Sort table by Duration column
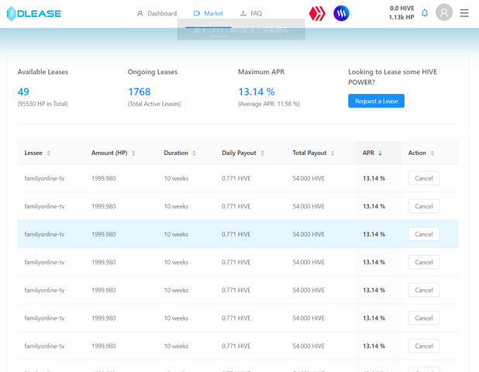 click(x=179, y=153)
